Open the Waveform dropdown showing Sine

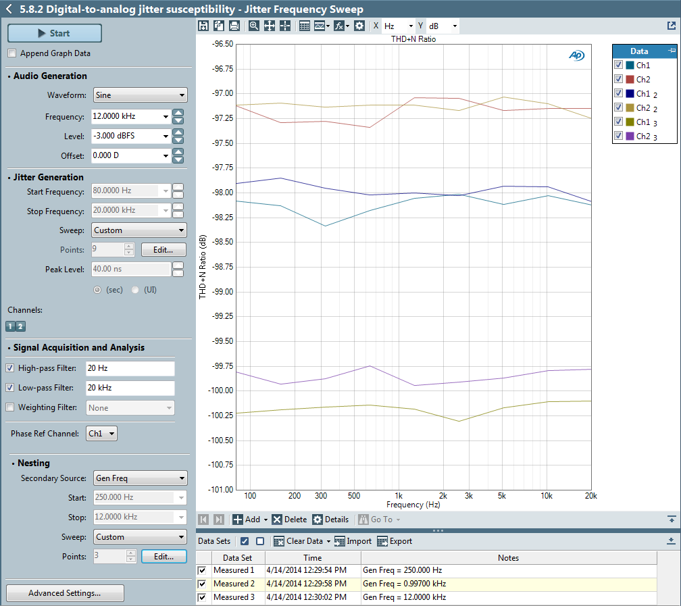(x=140, y=95)
